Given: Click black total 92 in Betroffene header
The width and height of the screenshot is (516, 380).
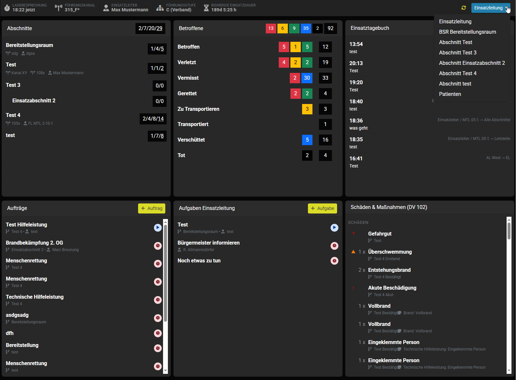Looking at the screenshot, I should 331,28.
